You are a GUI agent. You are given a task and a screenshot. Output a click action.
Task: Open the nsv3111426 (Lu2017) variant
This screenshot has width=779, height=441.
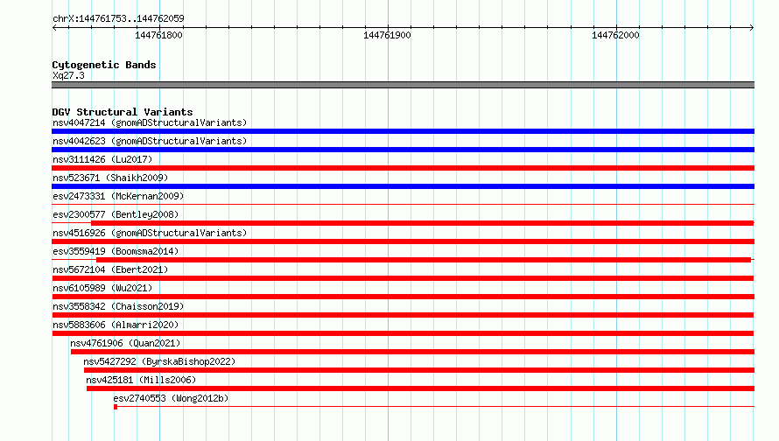102,159
